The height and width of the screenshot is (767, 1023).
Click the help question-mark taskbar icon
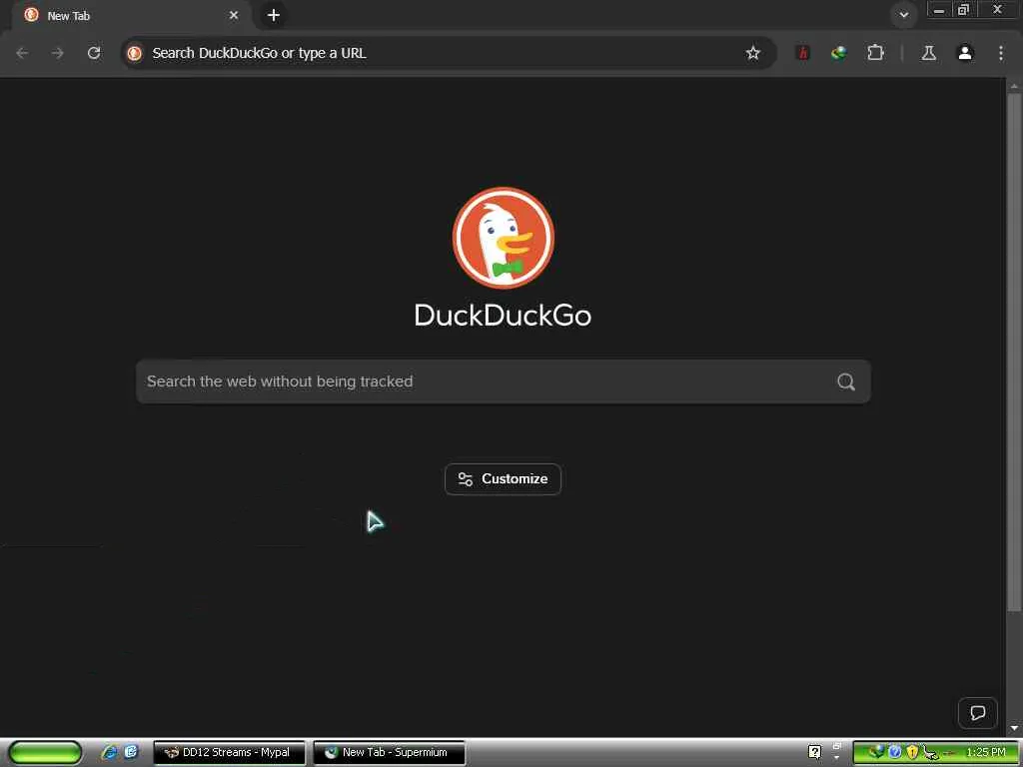[814, 752]
